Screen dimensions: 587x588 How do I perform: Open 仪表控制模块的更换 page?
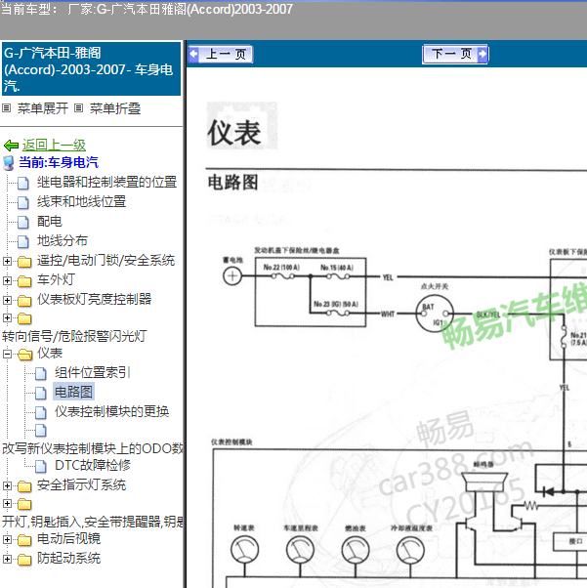click(111, 412)
